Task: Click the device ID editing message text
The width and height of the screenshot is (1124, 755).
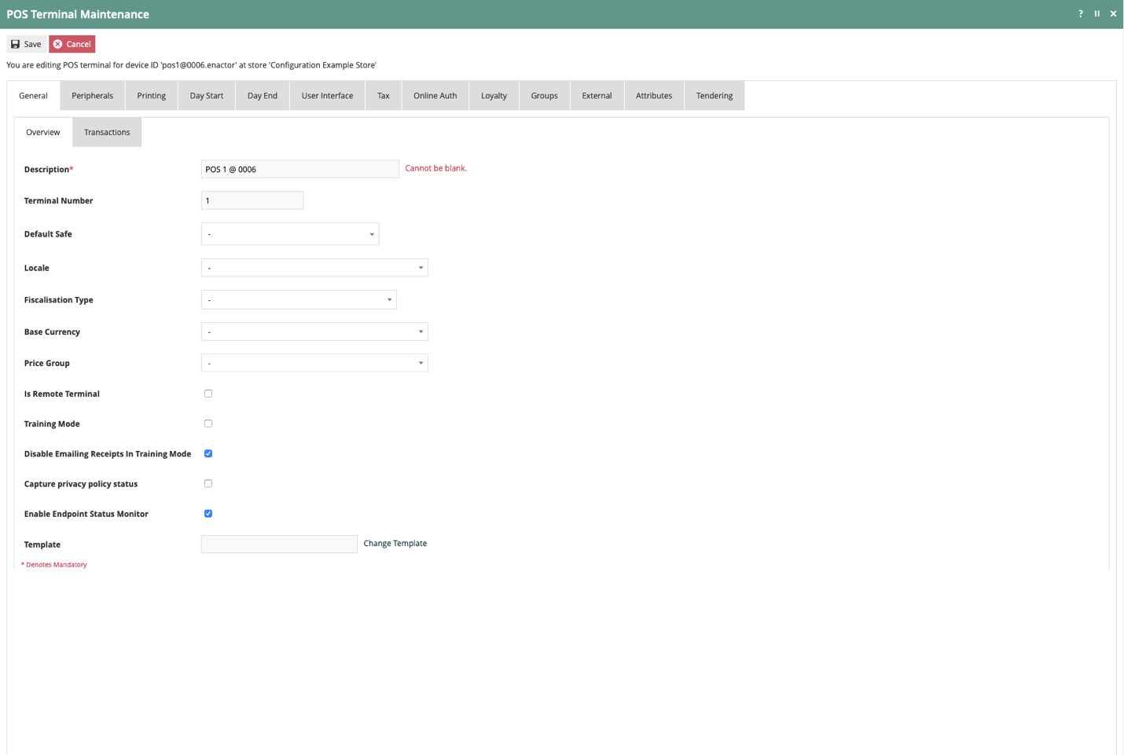Action: [192, 65]
